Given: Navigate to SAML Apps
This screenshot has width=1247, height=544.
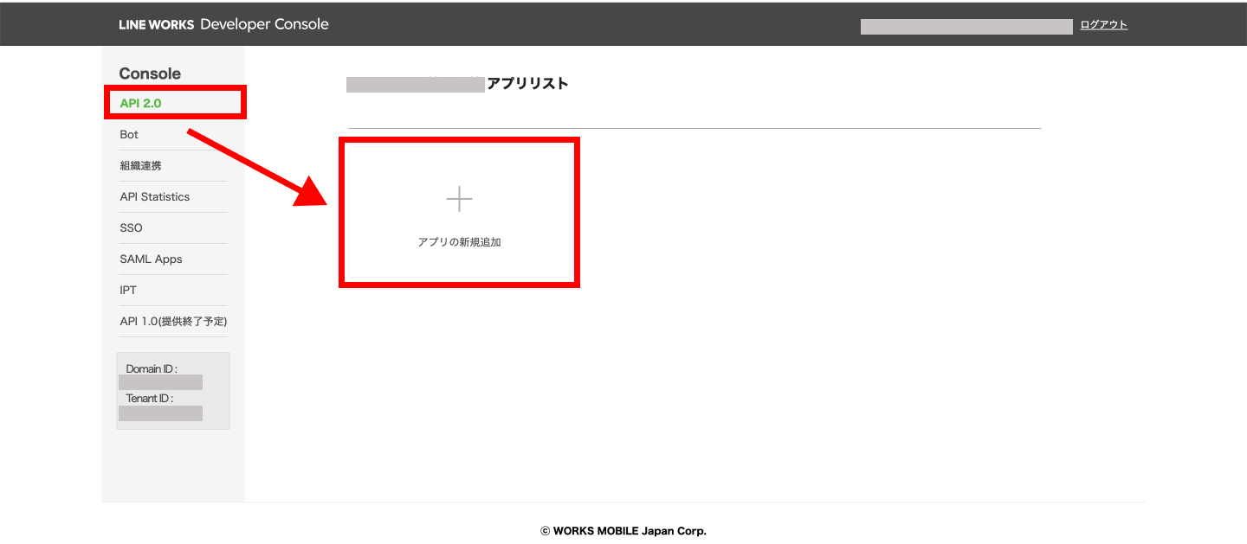Looking at the screenshot, I should 151,259.
